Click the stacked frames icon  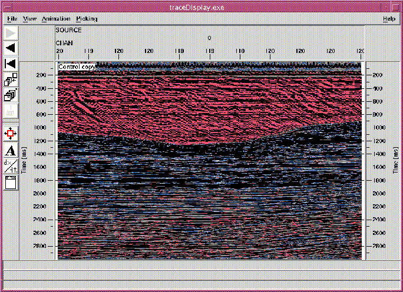pyautogui.click(x=11, y=95)
